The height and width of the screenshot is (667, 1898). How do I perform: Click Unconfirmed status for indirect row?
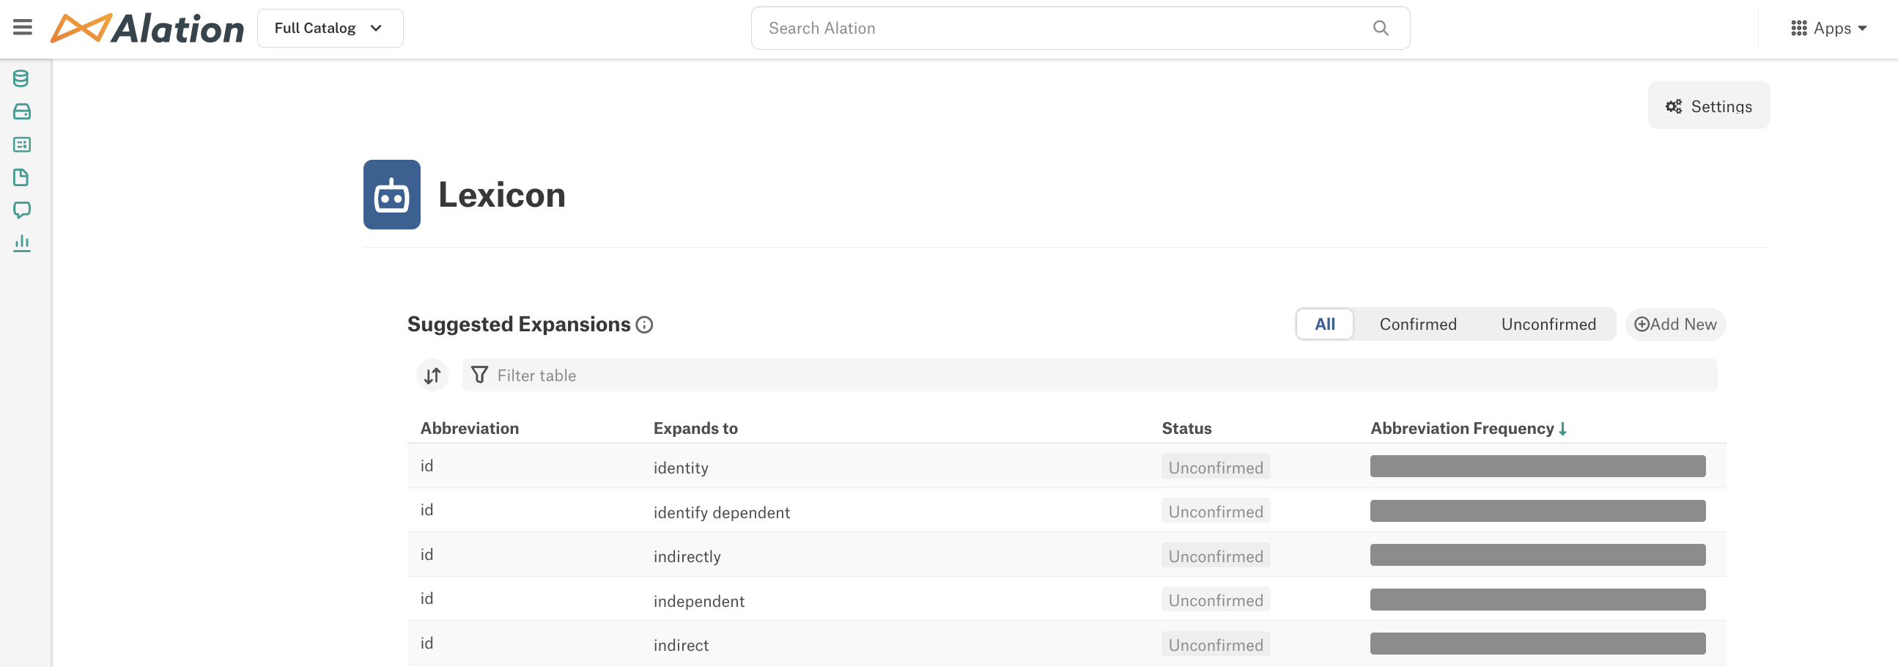pyautogui.click(x=1216, y=644)
